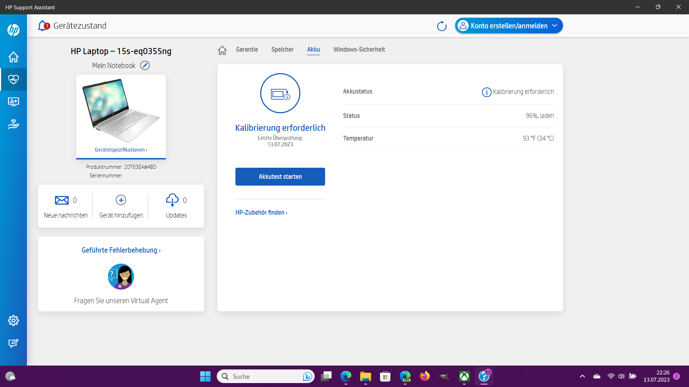Open the Speicher tab

pyautogui.click(x=282, y=49)
